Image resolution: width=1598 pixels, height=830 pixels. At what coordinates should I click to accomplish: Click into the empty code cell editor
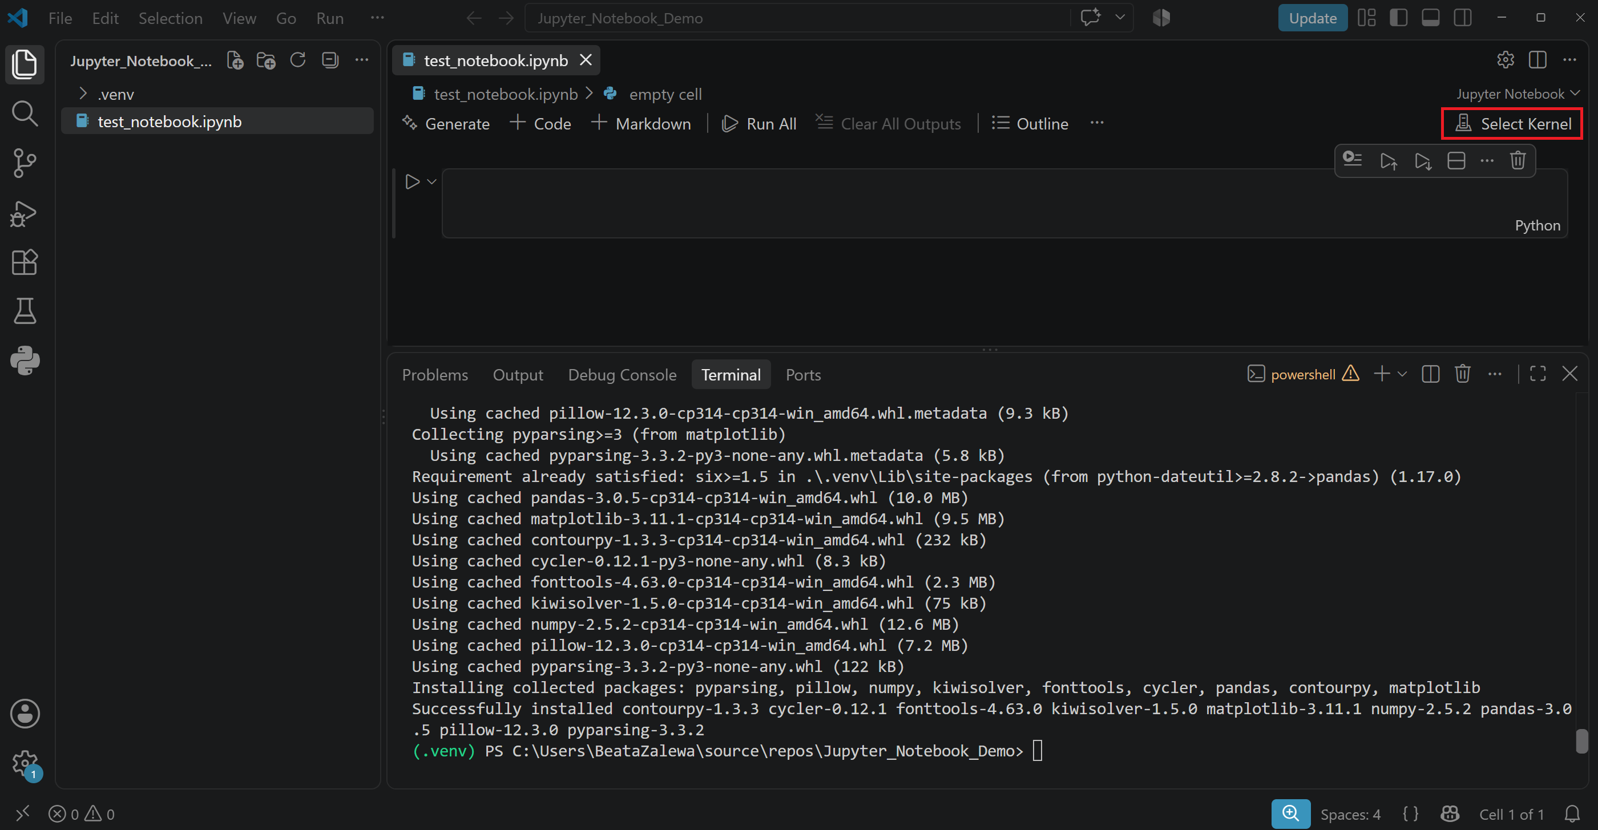pyautogui.click(x=1004, y=203)
